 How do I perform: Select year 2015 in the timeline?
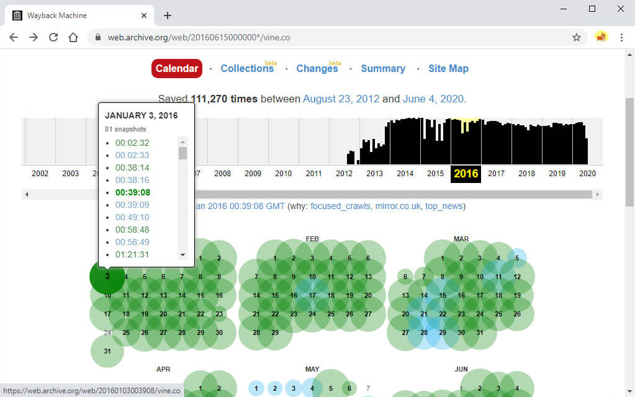pyautogui.click(x=435, y=174)
